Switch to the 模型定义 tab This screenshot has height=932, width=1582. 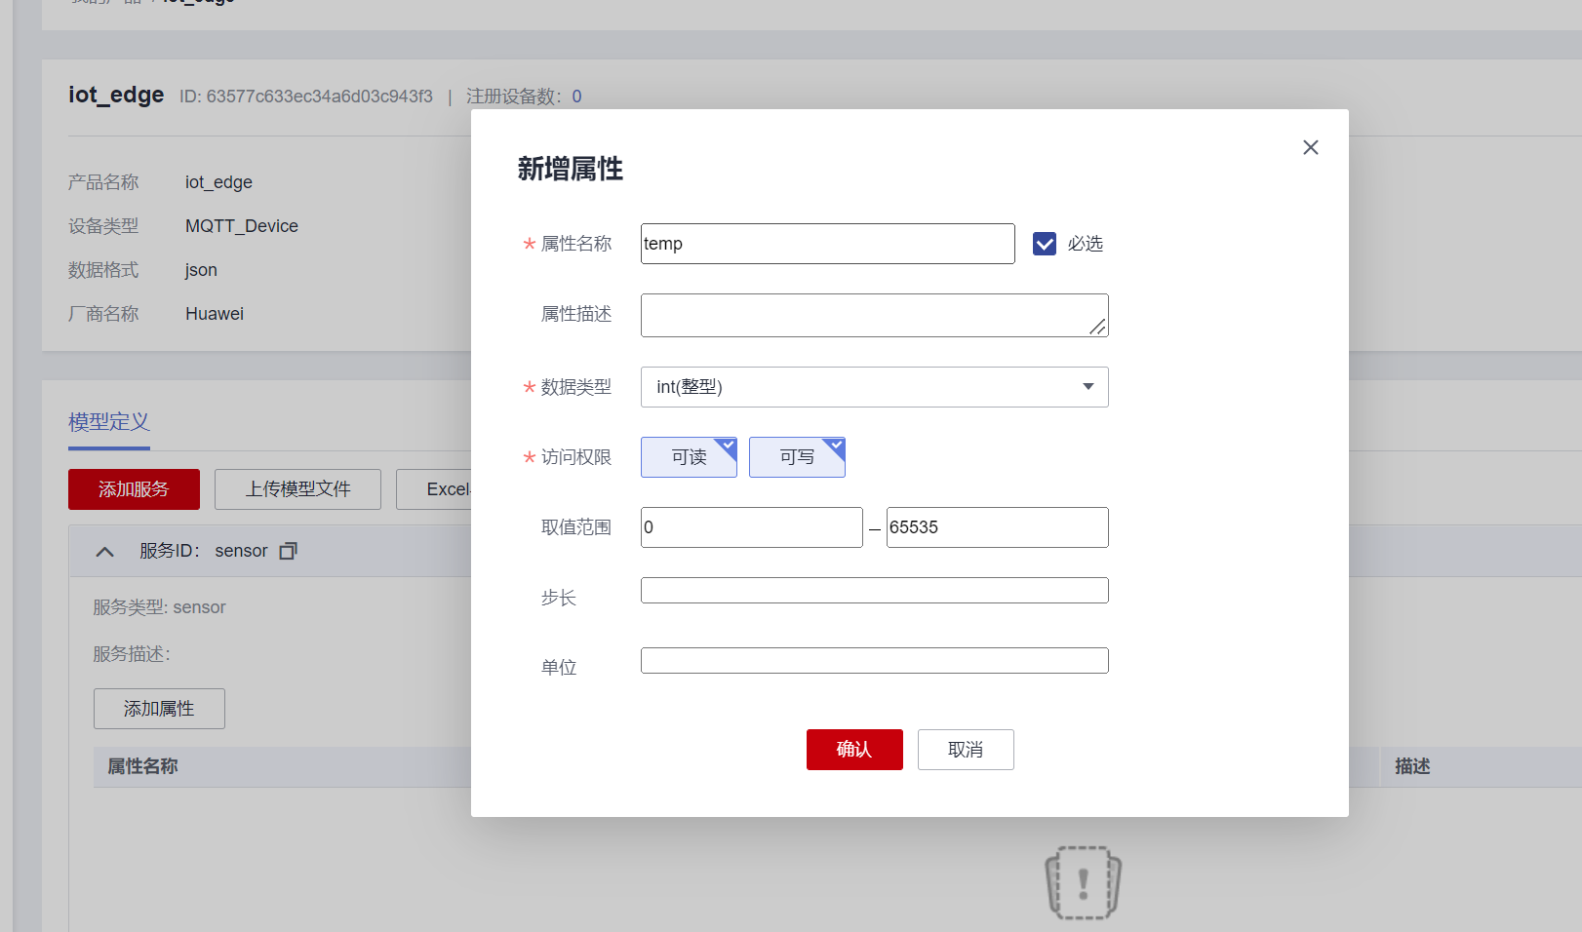point(109,422)
